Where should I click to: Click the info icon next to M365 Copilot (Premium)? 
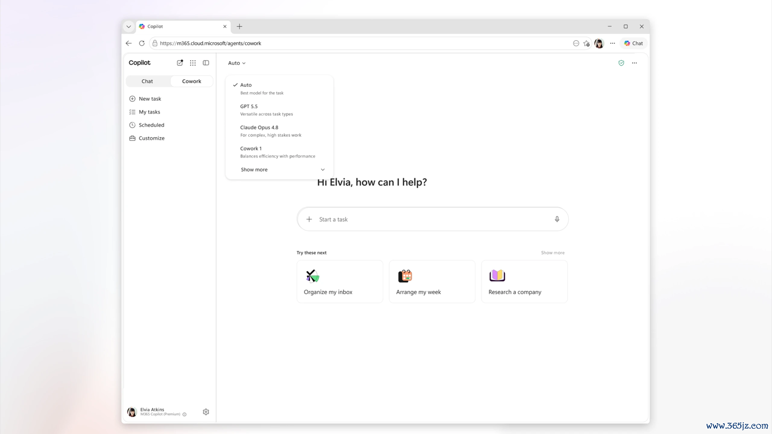tap(184, 415)
